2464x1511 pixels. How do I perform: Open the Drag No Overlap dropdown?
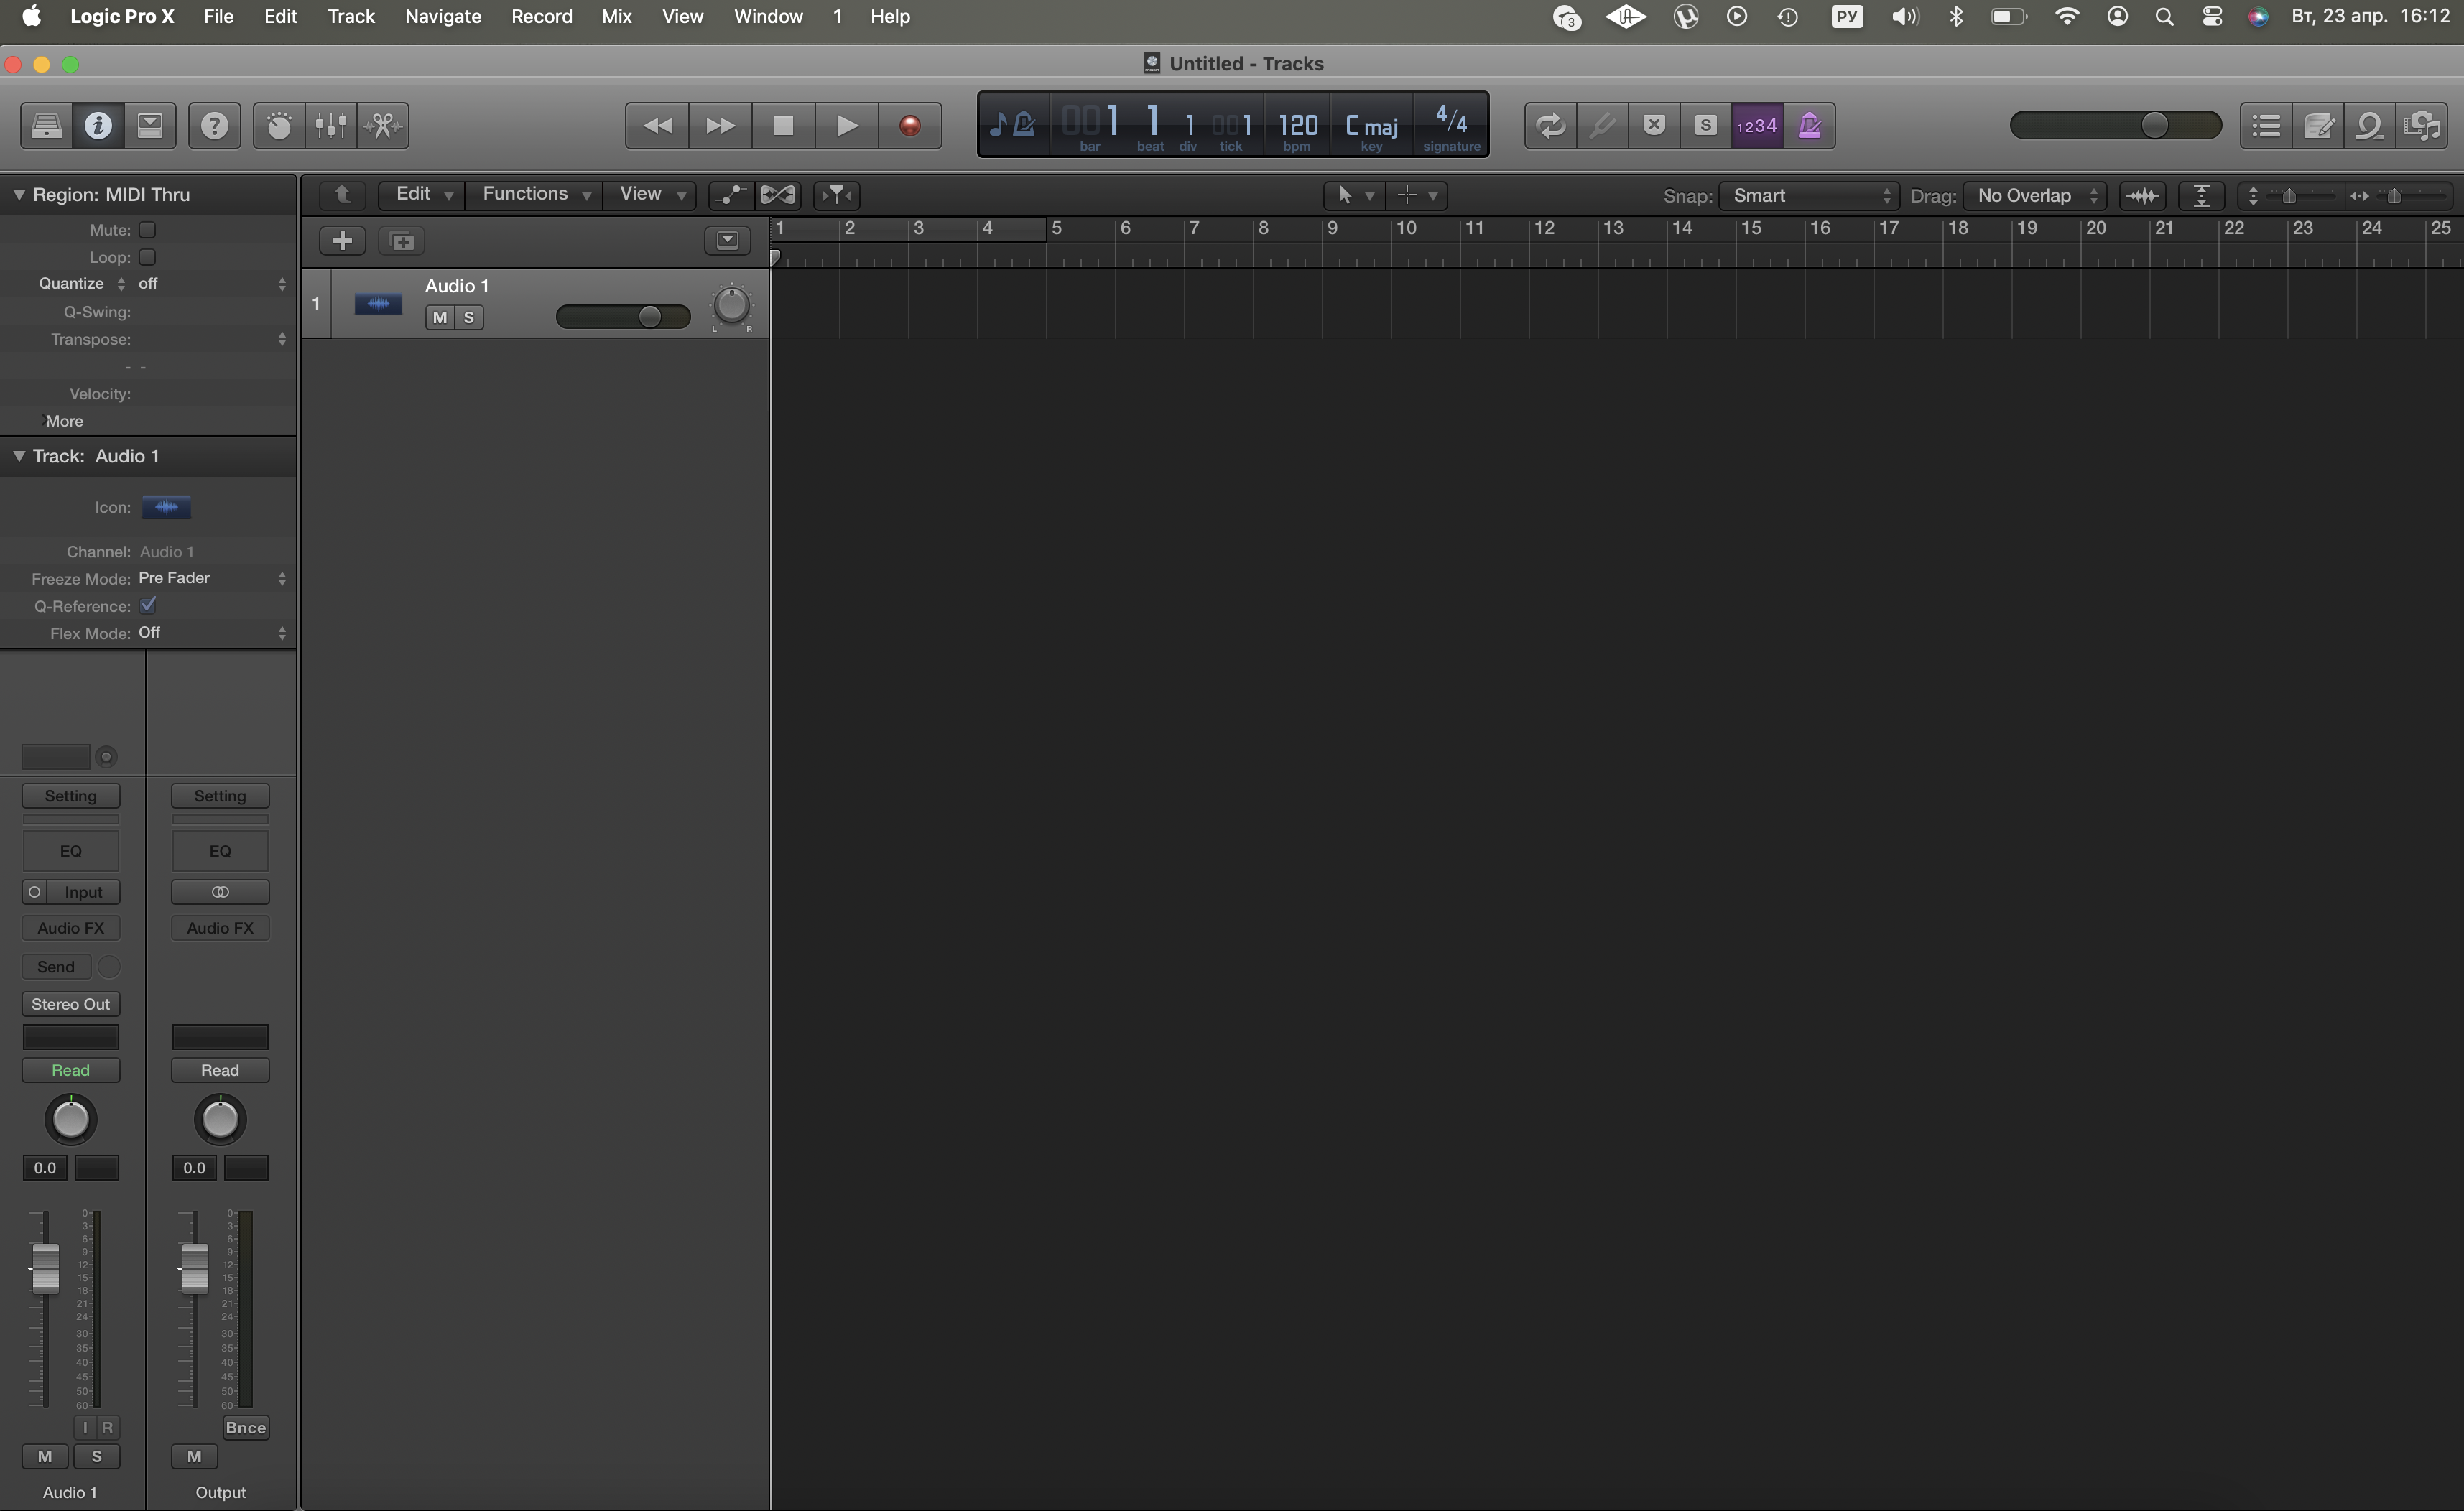coord(2034,196)
